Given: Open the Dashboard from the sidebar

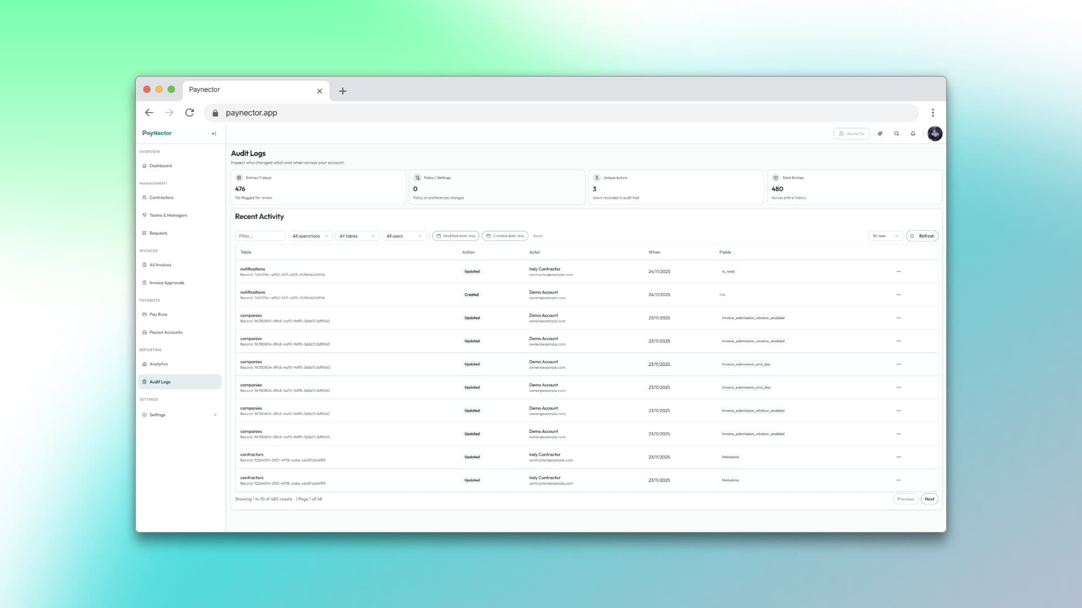Looking at the screenshot, I should [x=160, y=166].
